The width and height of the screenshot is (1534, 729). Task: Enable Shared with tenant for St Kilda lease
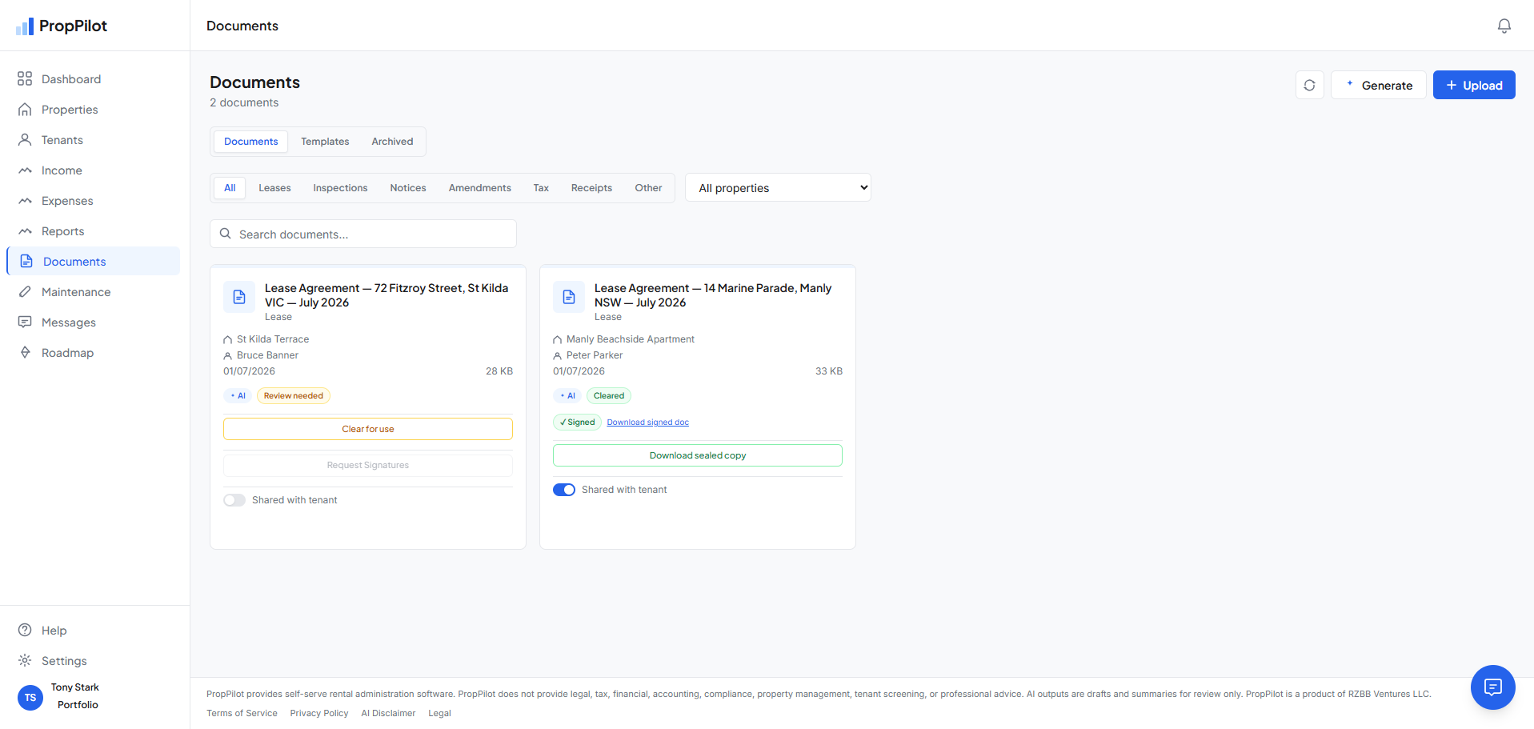(234, 500)
